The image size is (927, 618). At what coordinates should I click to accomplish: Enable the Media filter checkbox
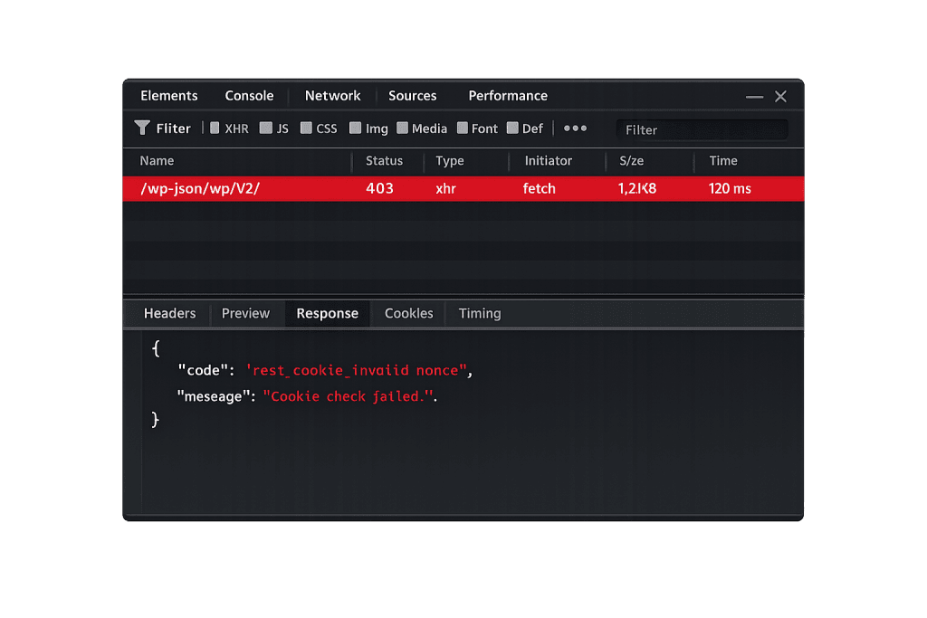pyautogui.click(x=402, y=128)
